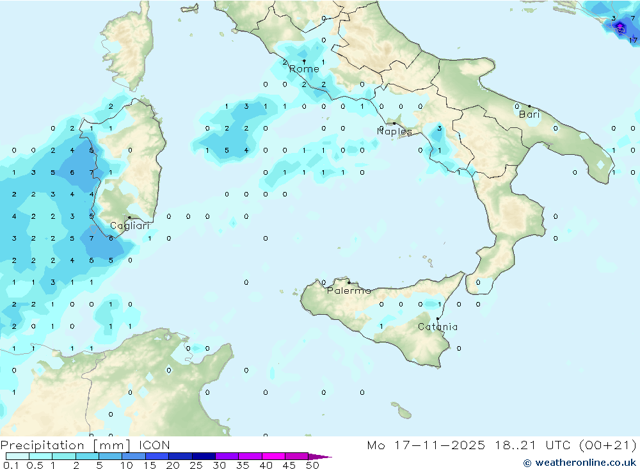Click the date 'Mo 17-11-2025' text

[426, 445]
